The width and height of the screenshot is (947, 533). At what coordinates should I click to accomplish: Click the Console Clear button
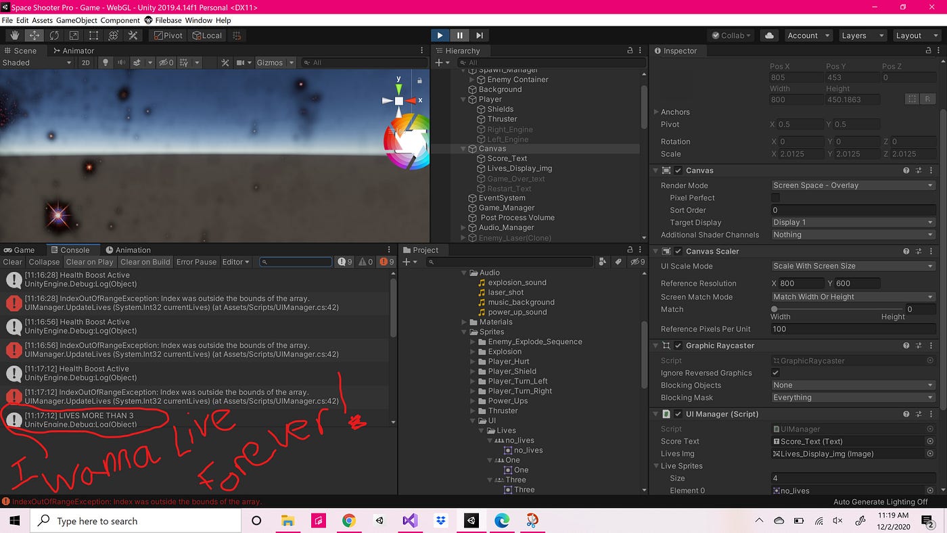tap(12, 262)
